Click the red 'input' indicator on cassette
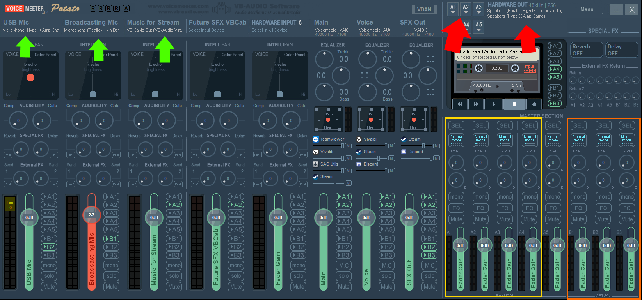 point(530,68)
